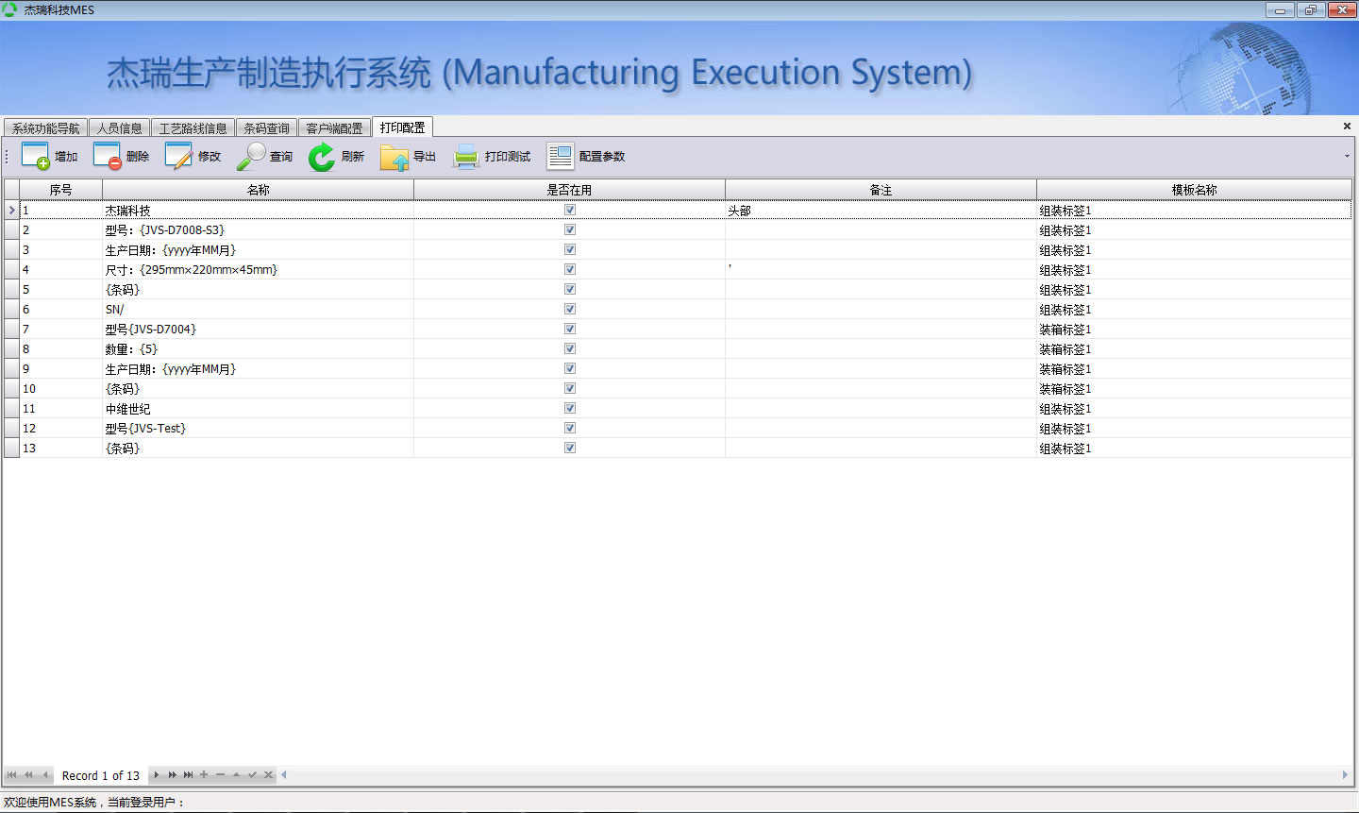Click the green 刷新 (Refresh) icon
The width and height of the screenshot is (1359, 813).
point(322,156)
